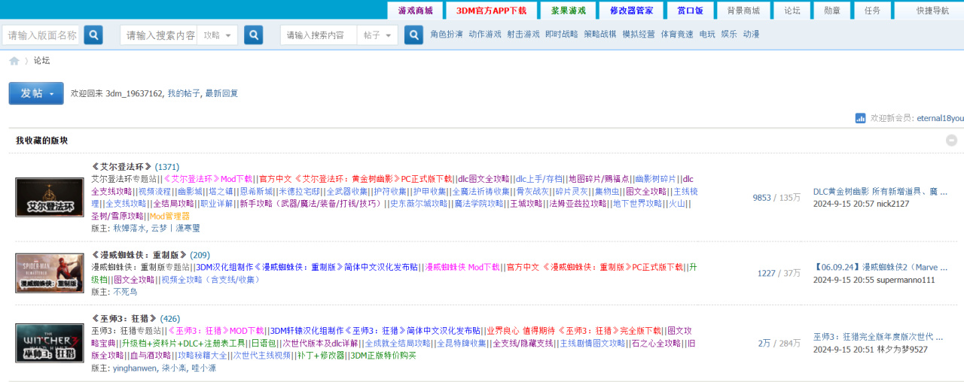Select the 模拟经营 category link
This screenshot has height=382, width=964.
(x=639, y=35)
